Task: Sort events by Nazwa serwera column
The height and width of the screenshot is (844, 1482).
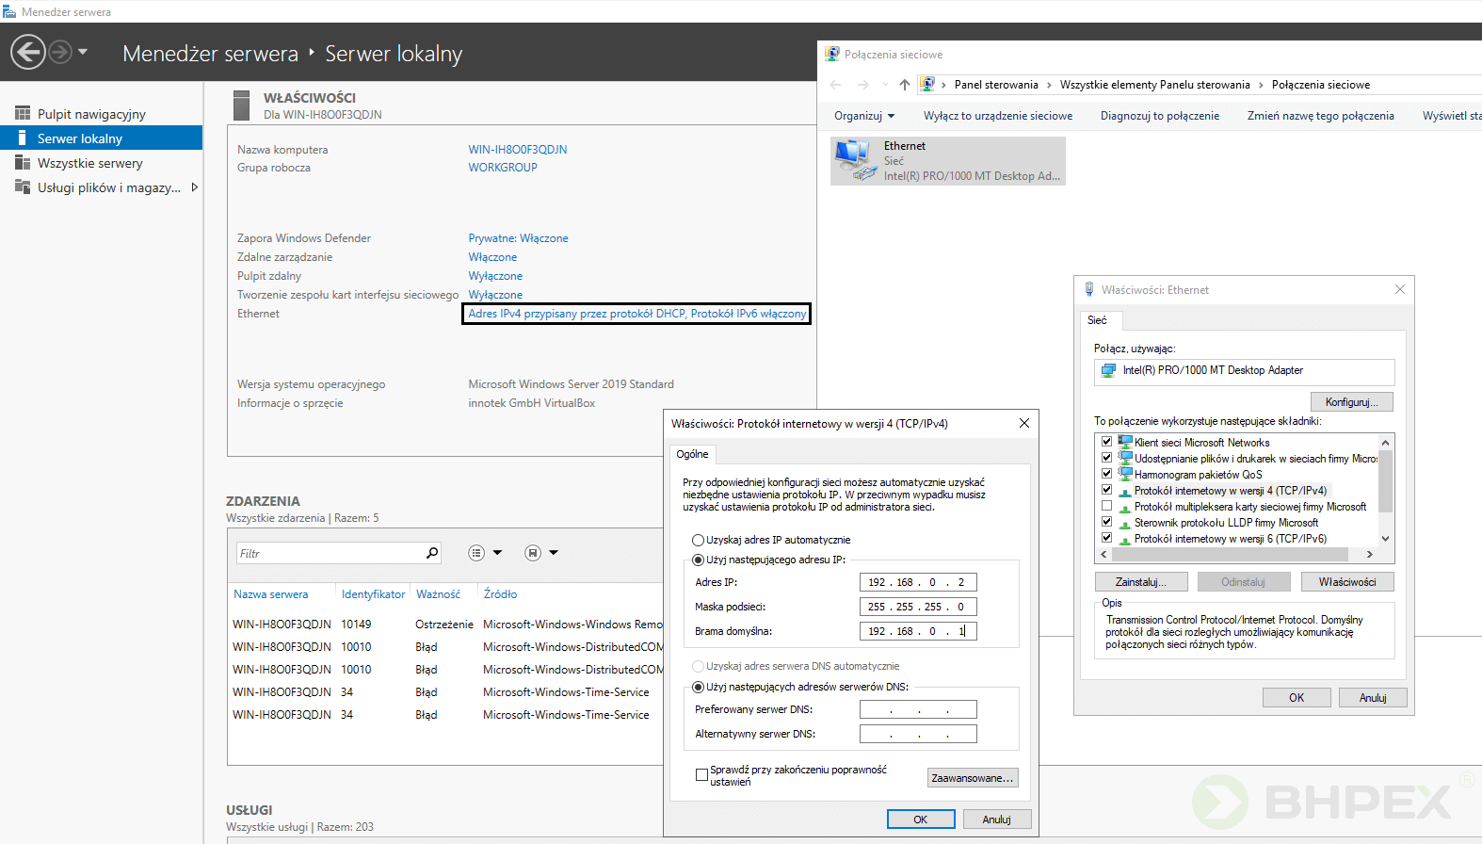Action: point(271,594)
